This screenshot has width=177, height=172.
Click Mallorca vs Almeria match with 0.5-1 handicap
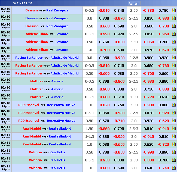pos(47,97)
